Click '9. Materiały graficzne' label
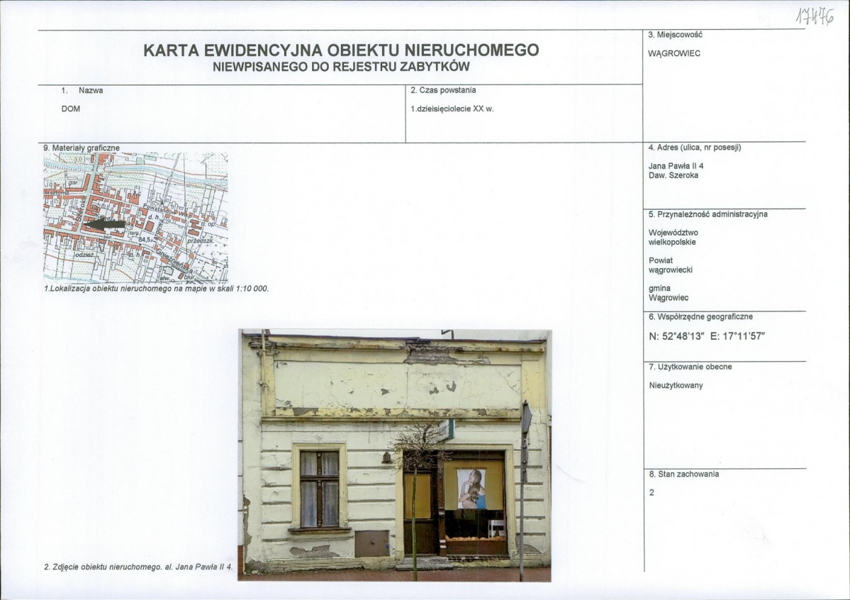850x600 pixels. [82, 148]
